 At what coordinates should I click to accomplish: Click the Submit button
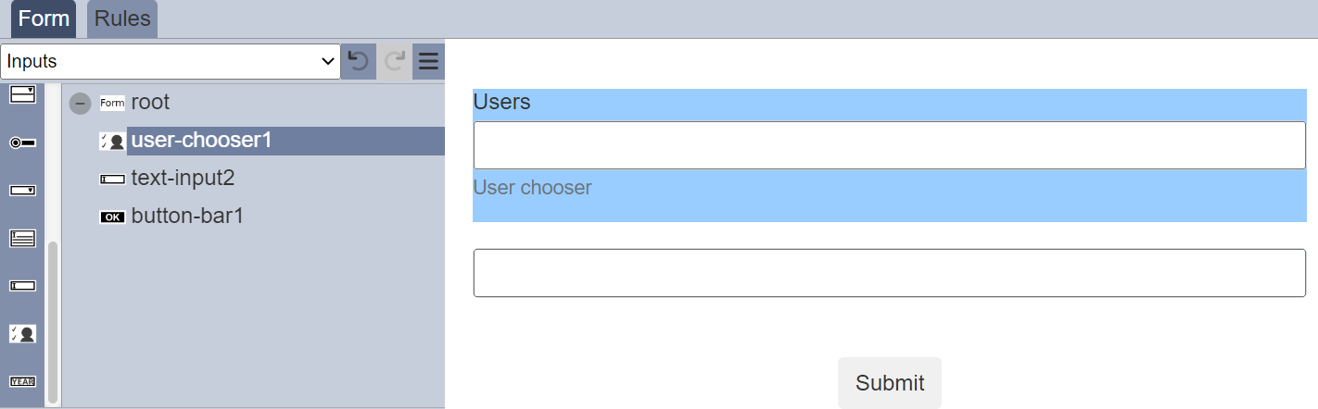[890, 383]
